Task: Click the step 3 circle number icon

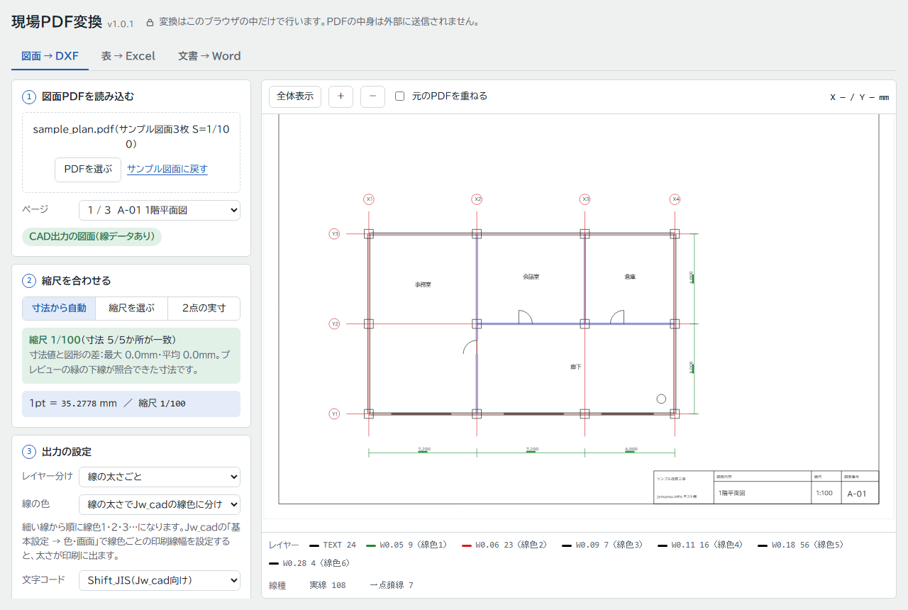Action: pos(29,452)
